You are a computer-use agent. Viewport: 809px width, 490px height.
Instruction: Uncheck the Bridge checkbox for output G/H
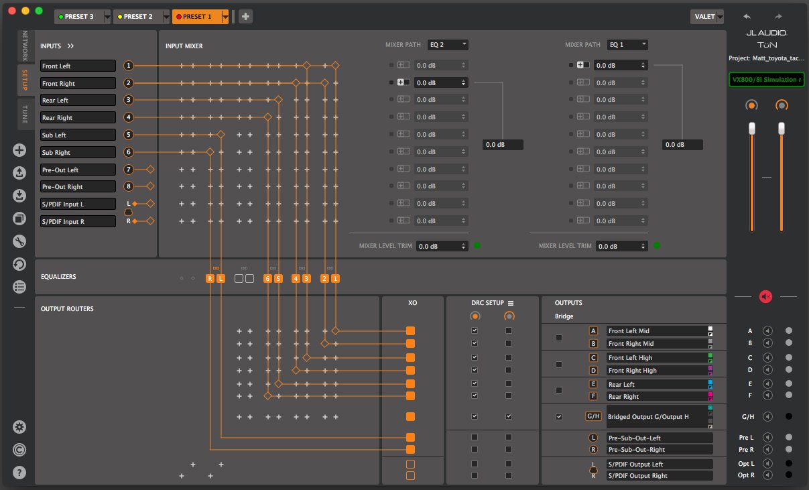(x=559, y=416)
